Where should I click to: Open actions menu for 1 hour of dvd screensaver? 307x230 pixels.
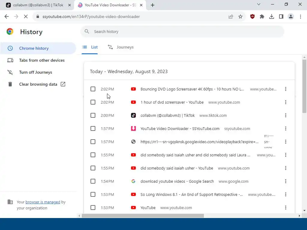point(286,102)
